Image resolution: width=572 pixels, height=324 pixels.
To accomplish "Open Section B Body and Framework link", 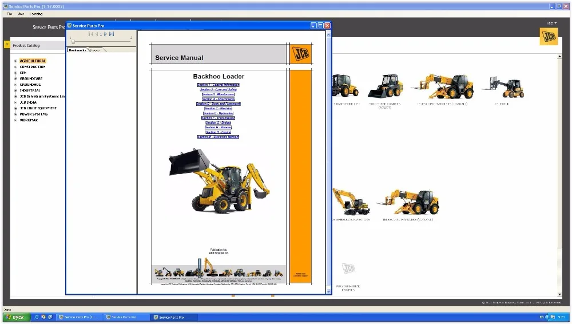I will [219, 104].
